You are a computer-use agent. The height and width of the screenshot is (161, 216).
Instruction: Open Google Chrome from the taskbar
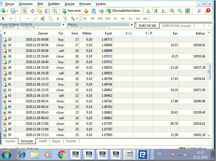[x=62, y=155]
